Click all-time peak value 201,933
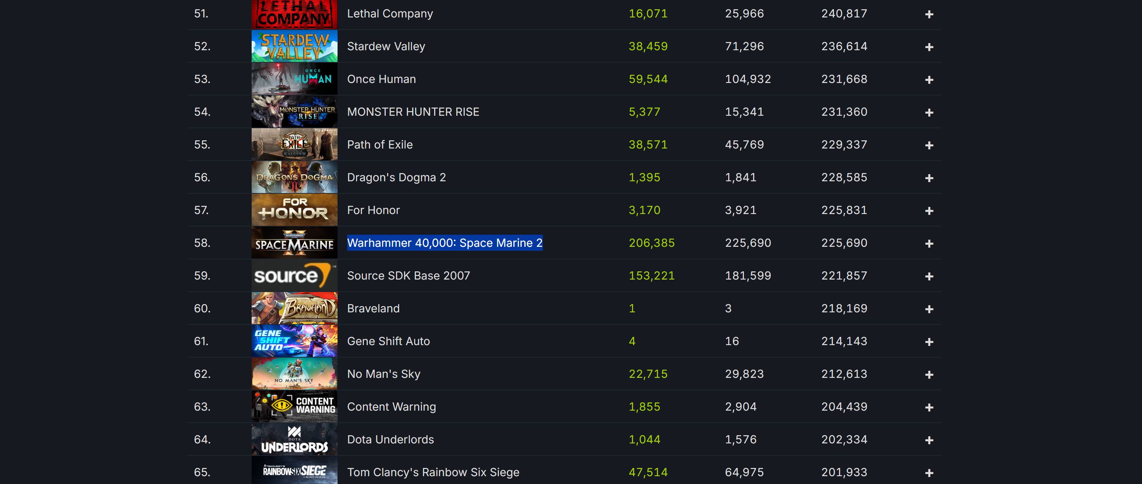 coord(844,473)
